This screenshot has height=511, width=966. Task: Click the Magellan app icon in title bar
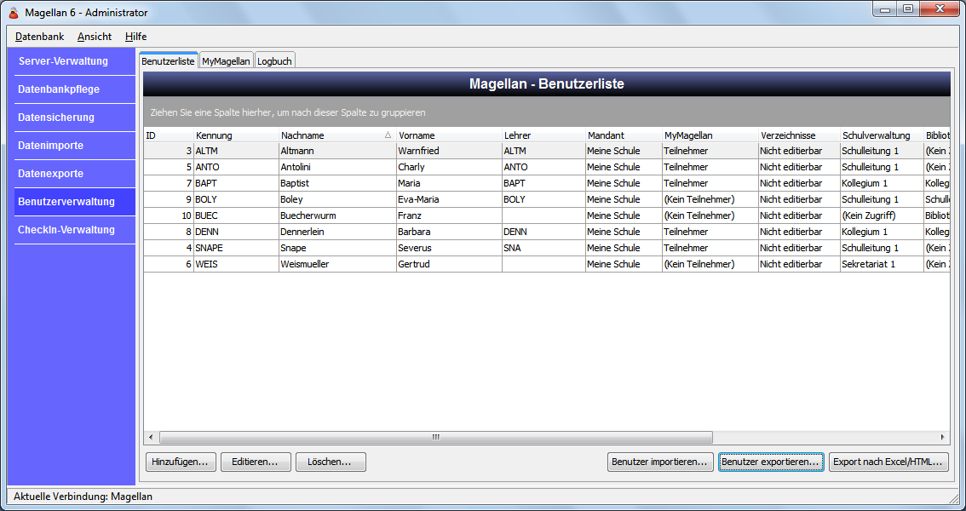14,12
